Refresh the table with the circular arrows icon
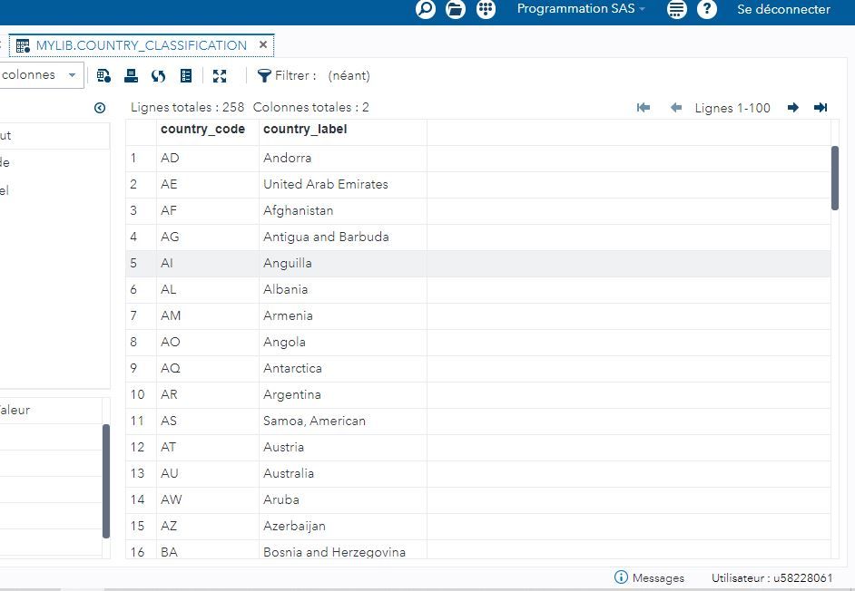This screenshot has height=591, width=855. [x=158, y=76]
